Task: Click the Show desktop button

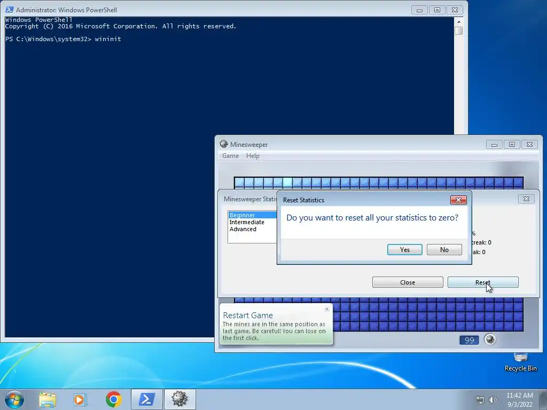Action: coord(543,399)
